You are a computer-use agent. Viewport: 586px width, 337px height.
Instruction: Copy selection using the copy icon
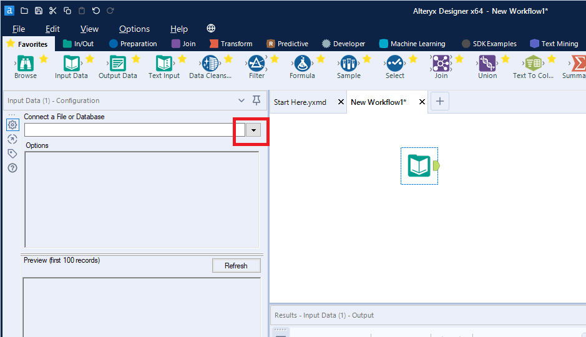click(x=67, y=11)
